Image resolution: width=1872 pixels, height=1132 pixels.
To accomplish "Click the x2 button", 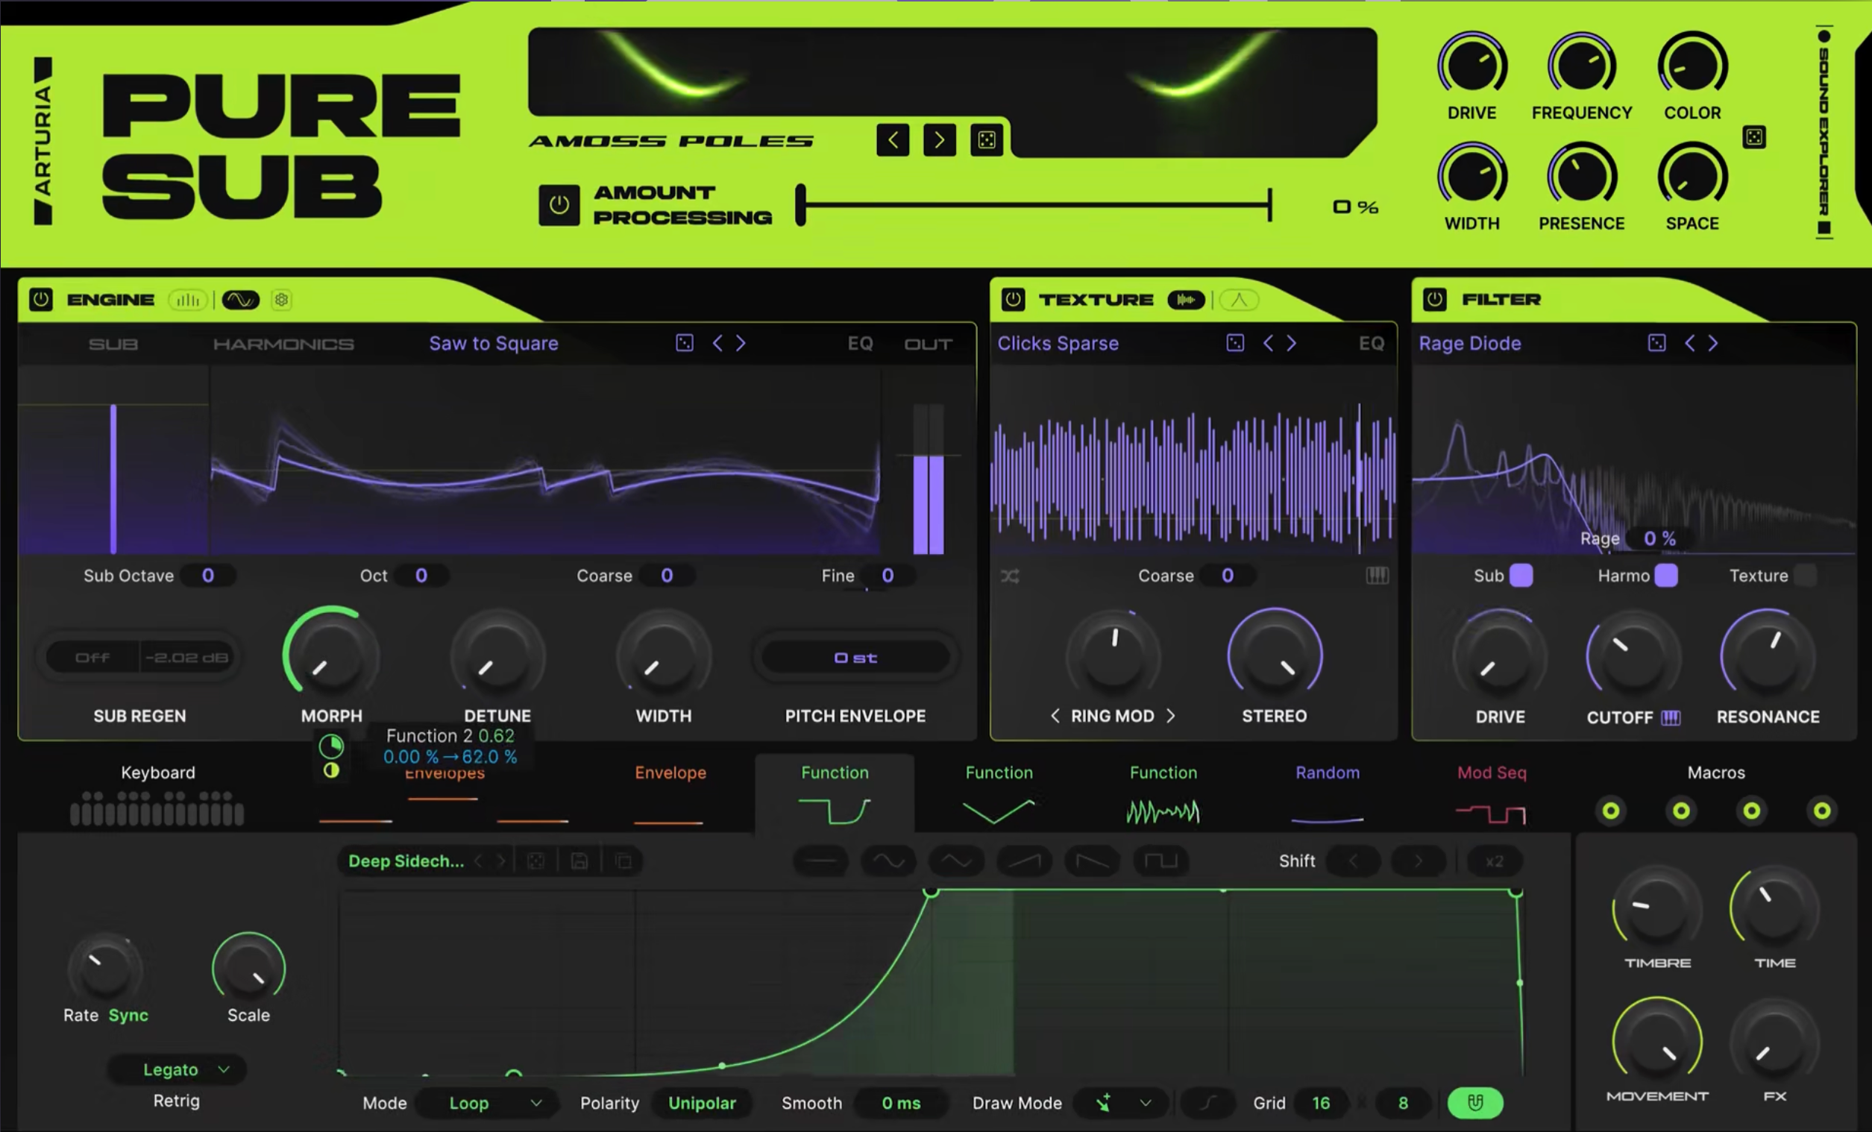I will (x=1494, y=861).
